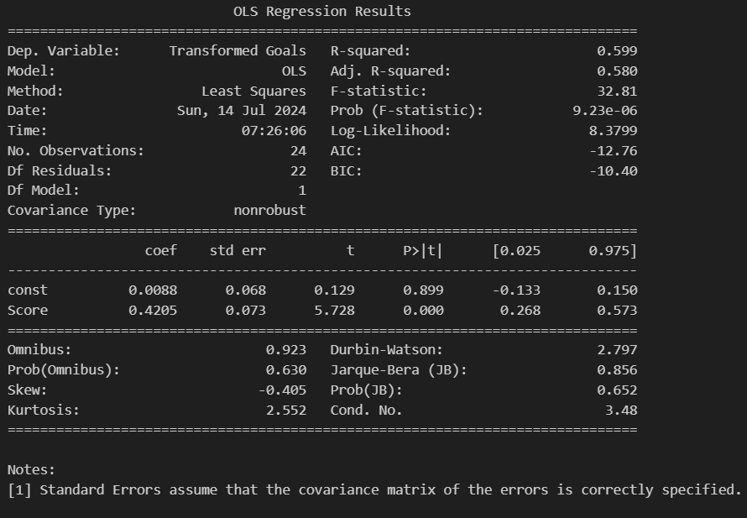Select the Score t-value 5.728
The height and width of the screenshot is (518, 747).
click(x=334, y=311)
